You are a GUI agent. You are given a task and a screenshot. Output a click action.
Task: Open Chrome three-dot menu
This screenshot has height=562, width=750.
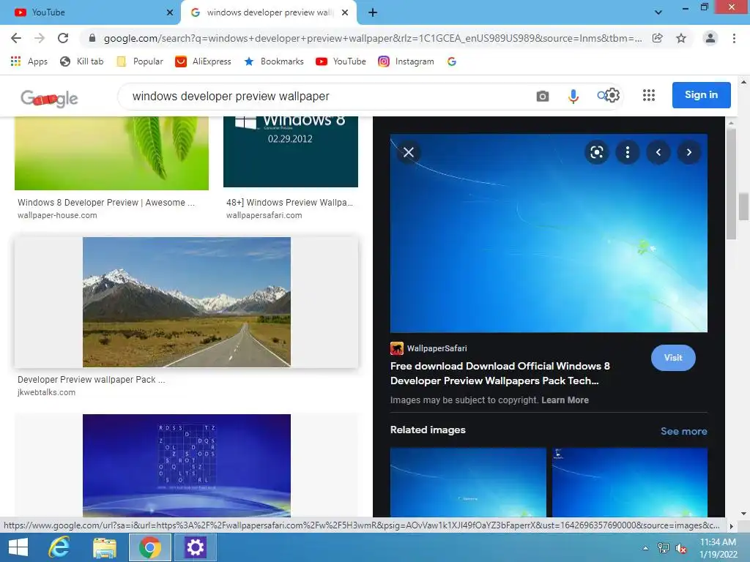pos(734,38)
